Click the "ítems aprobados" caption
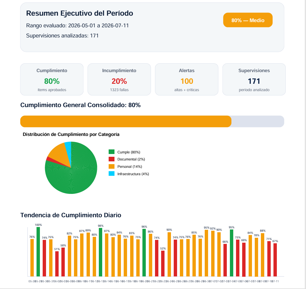 [52, 90]
